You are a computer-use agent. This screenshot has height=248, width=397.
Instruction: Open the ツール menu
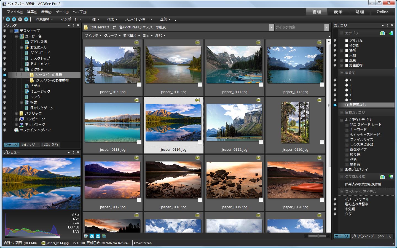[62, 12]
